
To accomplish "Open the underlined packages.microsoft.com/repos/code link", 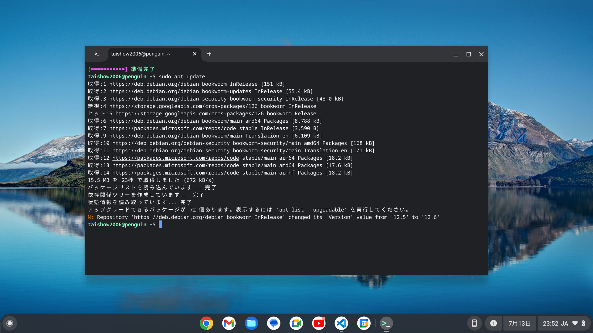I will pos(175,158).
